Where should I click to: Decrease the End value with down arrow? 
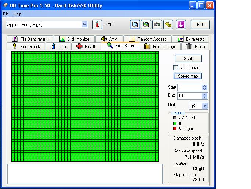tap(204, 97)
